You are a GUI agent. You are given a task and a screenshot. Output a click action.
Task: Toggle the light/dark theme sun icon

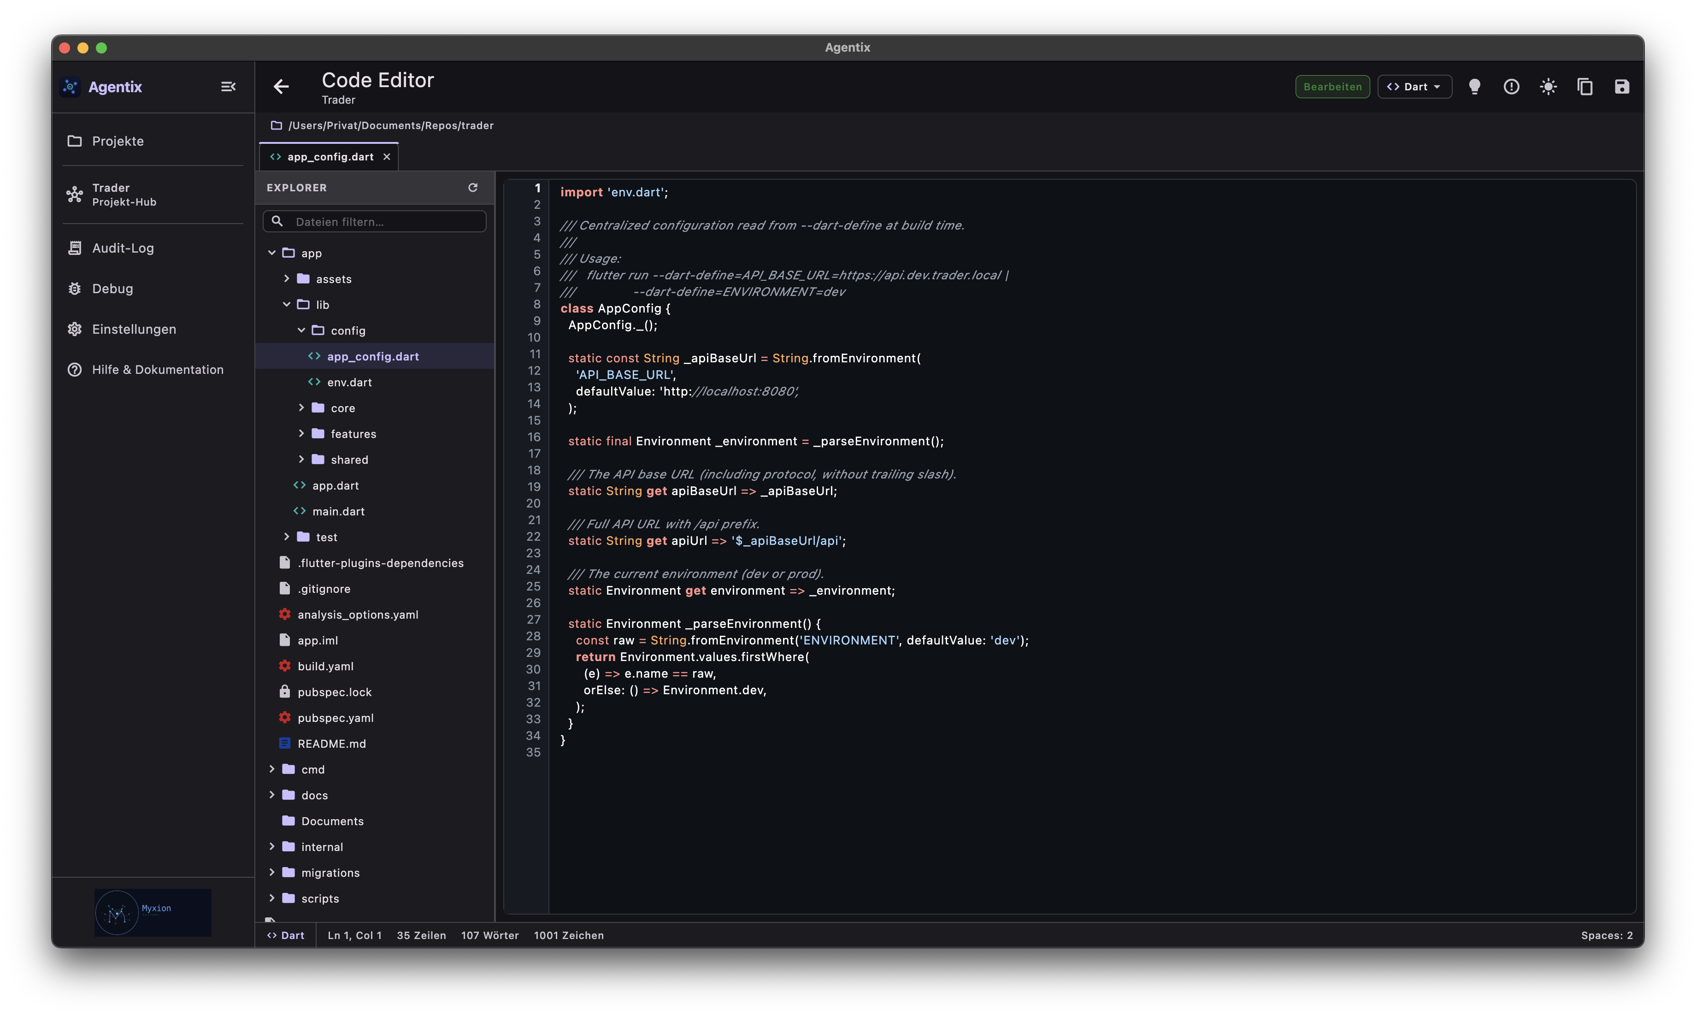point(1548,87)
